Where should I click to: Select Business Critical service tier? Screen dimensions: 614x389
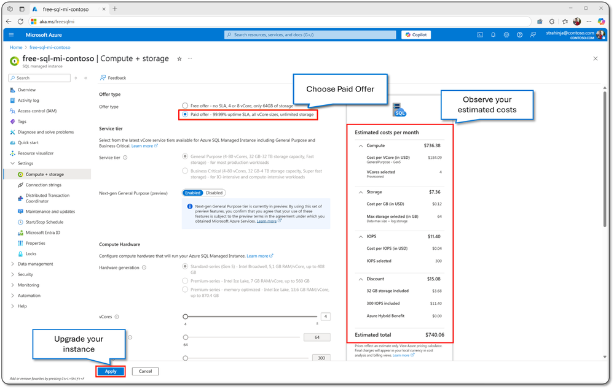click(x=185, y=171)
